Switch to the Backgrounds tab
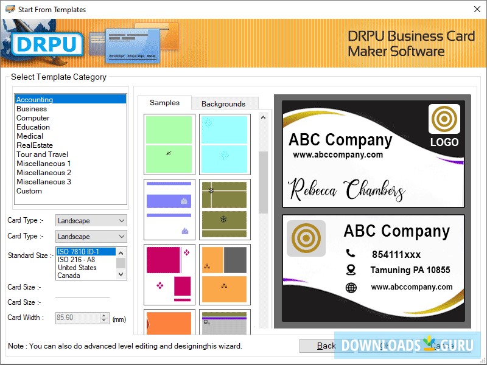The image size is (487, 365). [x=223, y=103]
